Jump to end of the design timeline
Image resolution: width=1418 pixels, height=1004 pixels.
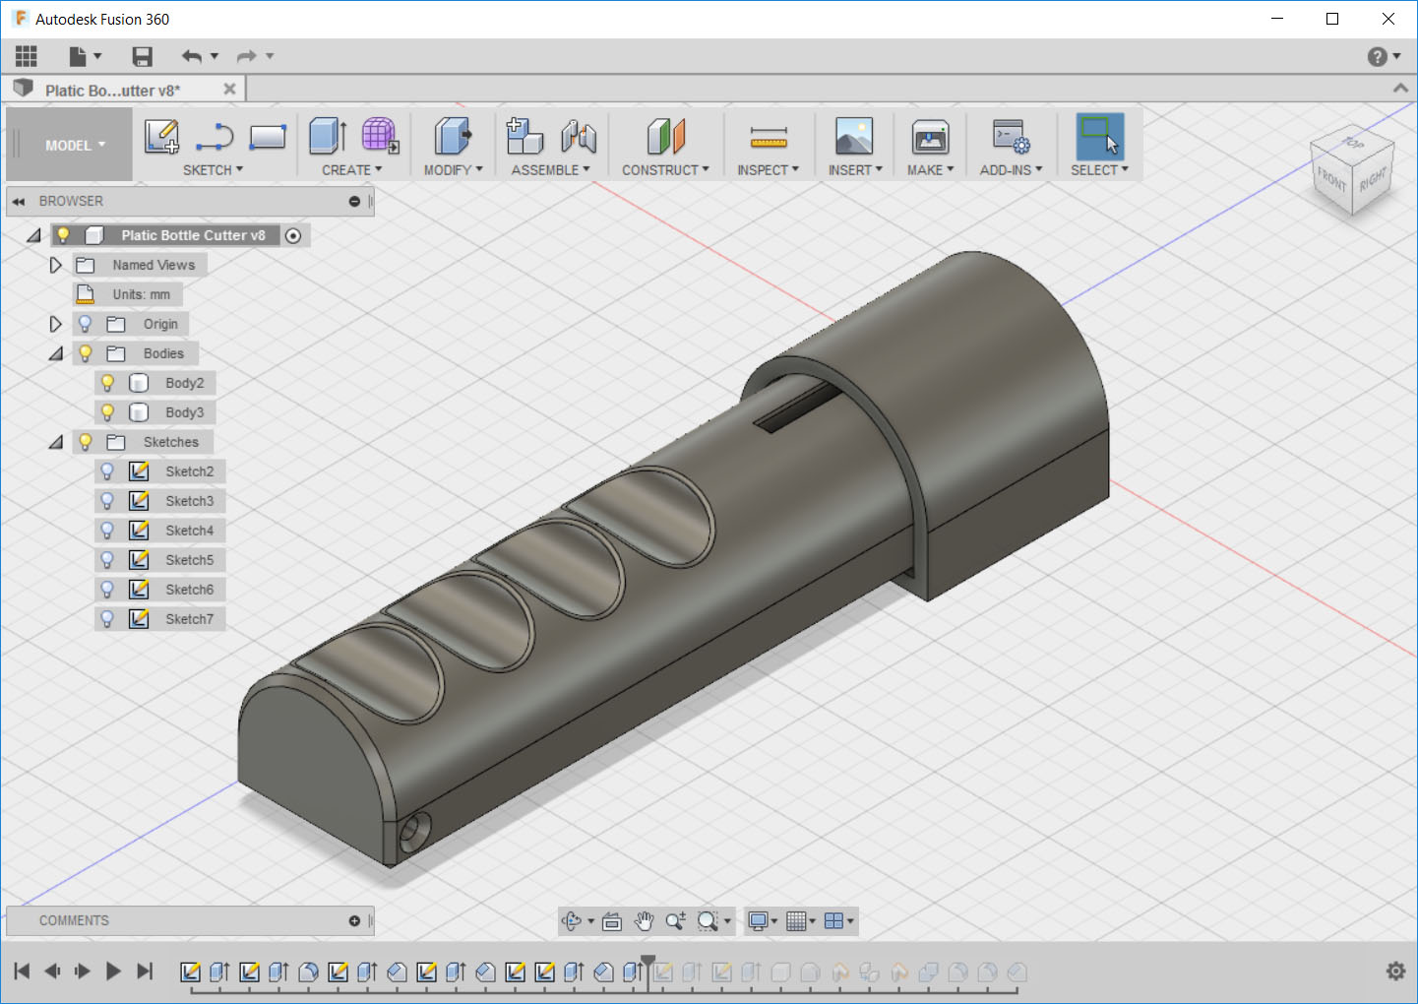(x=145, y=971)
